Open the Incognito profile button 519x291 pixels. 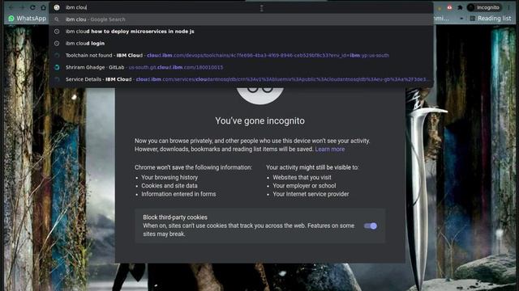484,7
